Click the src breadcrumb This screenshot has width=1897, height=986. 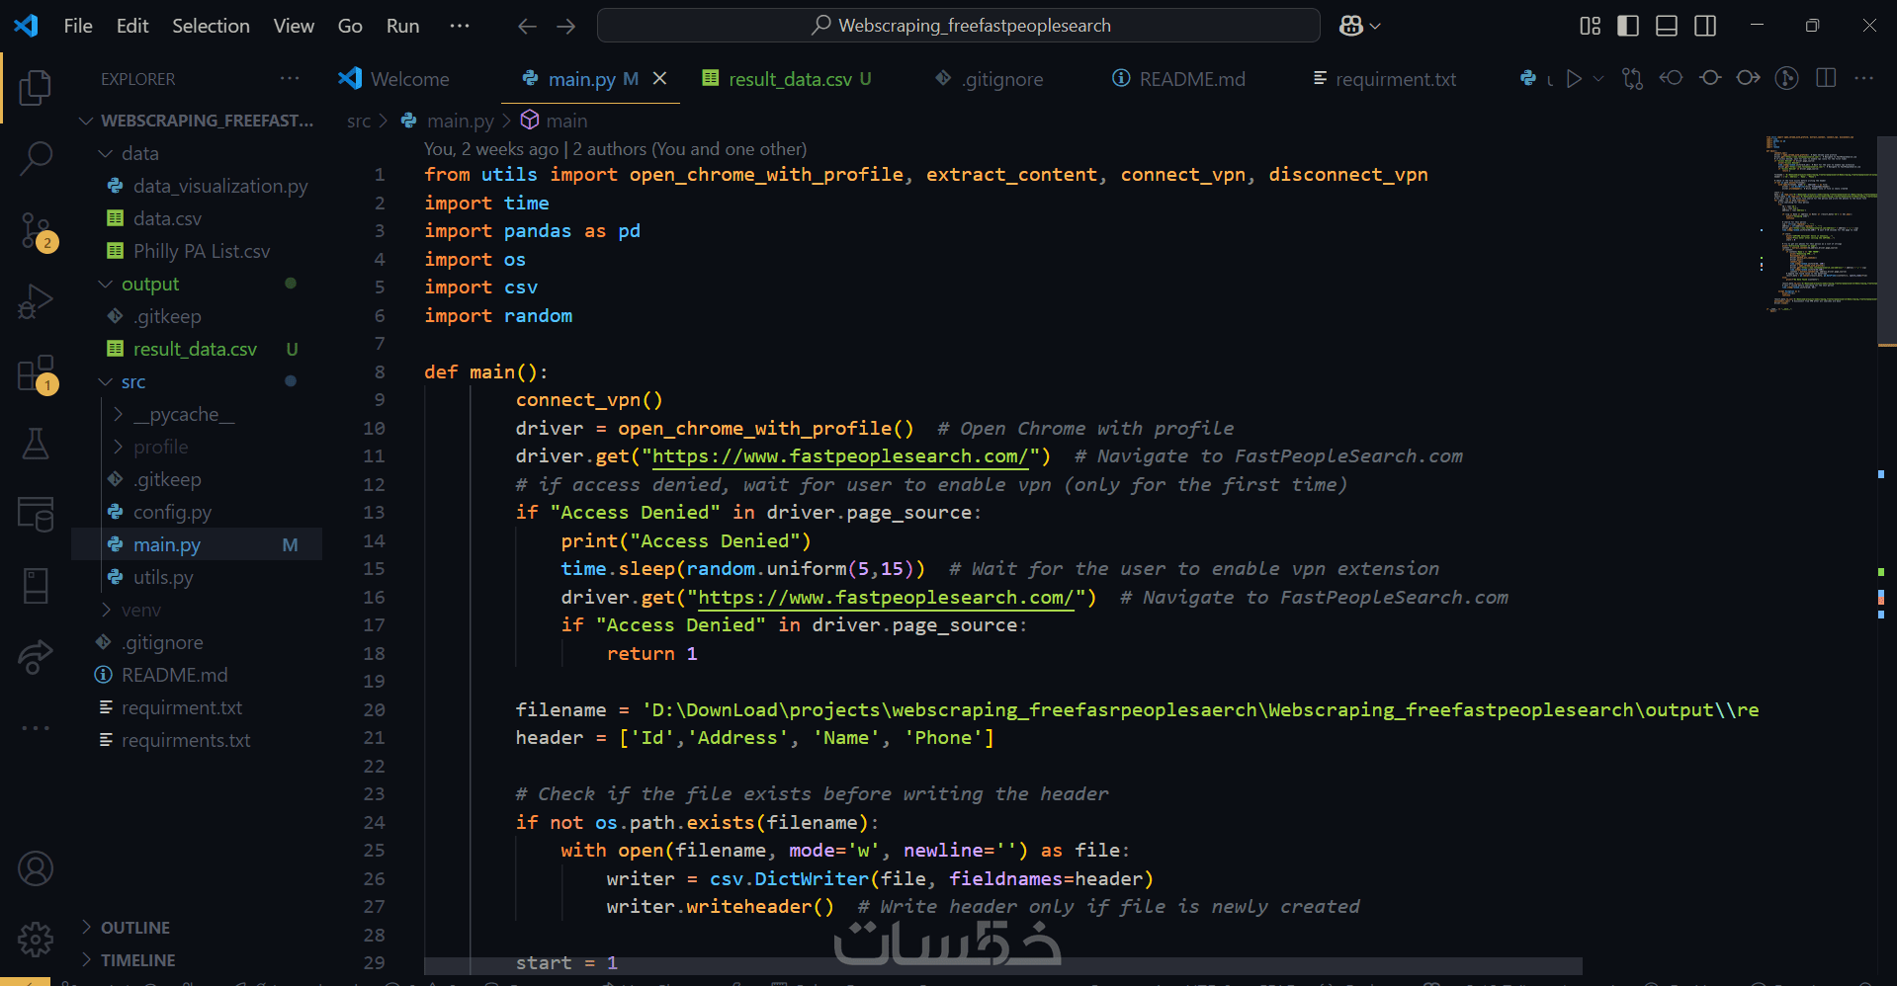(359, 121)
